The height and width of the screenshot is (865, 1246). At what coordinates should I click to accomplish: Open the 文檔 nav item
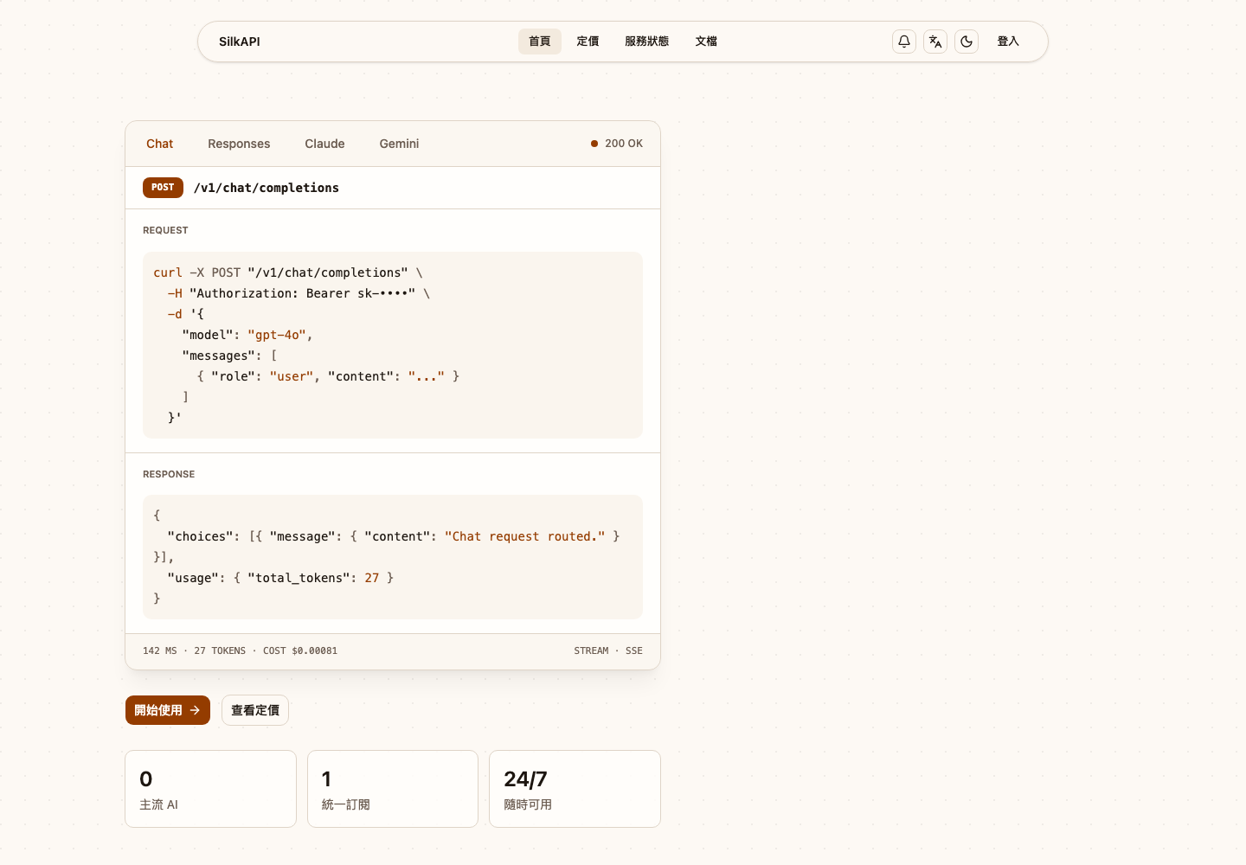click(x=706, y=42)
